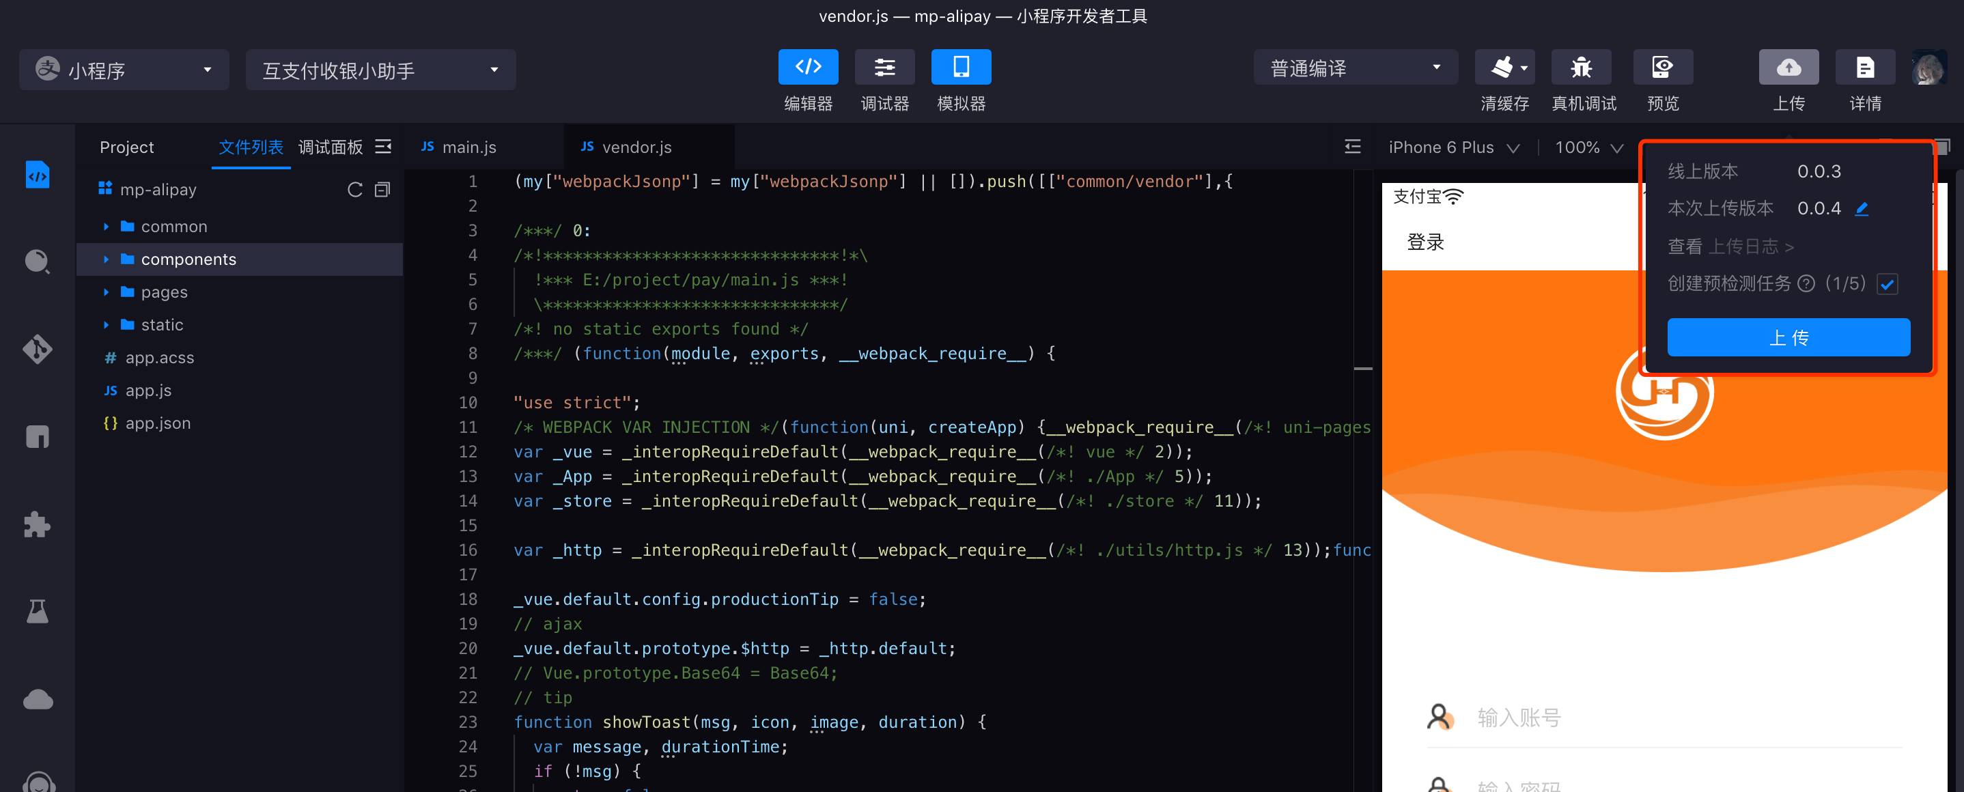
Task: Click the panel layout icon beside 调试面板
Action: click(x=384, y=146)
